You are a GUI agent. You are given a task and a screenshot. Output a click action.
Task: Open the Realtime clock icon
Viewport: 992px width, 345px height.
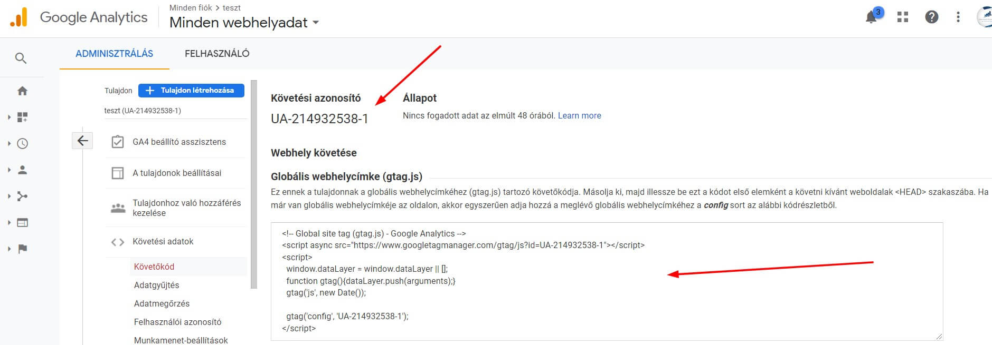coord(22,143)
